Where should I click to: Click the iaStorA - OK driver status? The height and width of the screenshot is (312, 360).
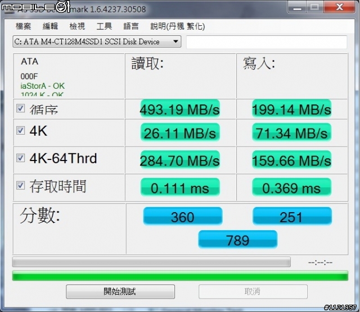(43, 86)
